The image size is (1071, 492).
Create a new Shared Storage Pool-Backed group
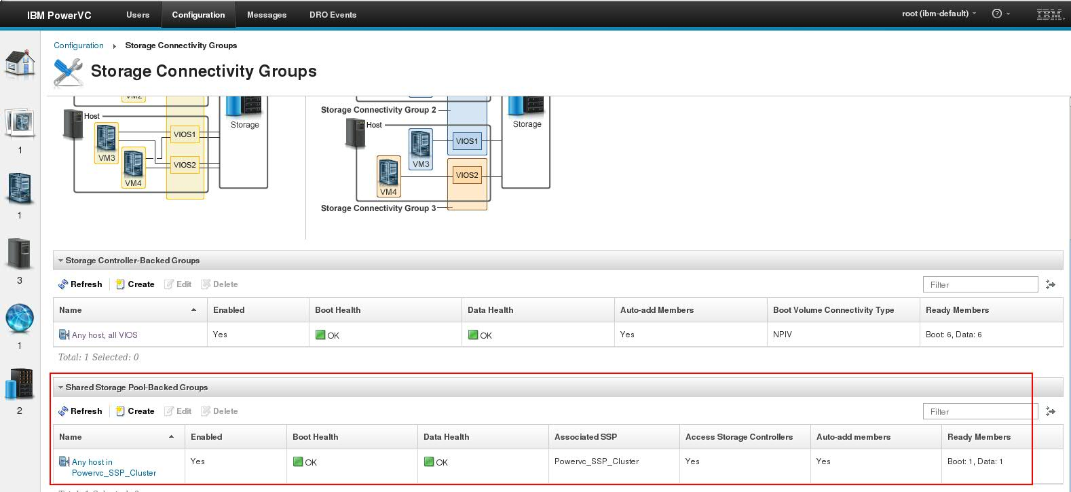(135, 411)
